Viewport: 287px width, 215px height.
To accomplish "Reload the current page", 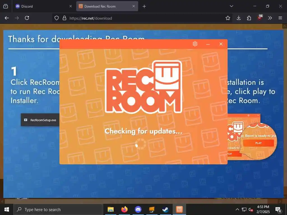I will point(27,18).
